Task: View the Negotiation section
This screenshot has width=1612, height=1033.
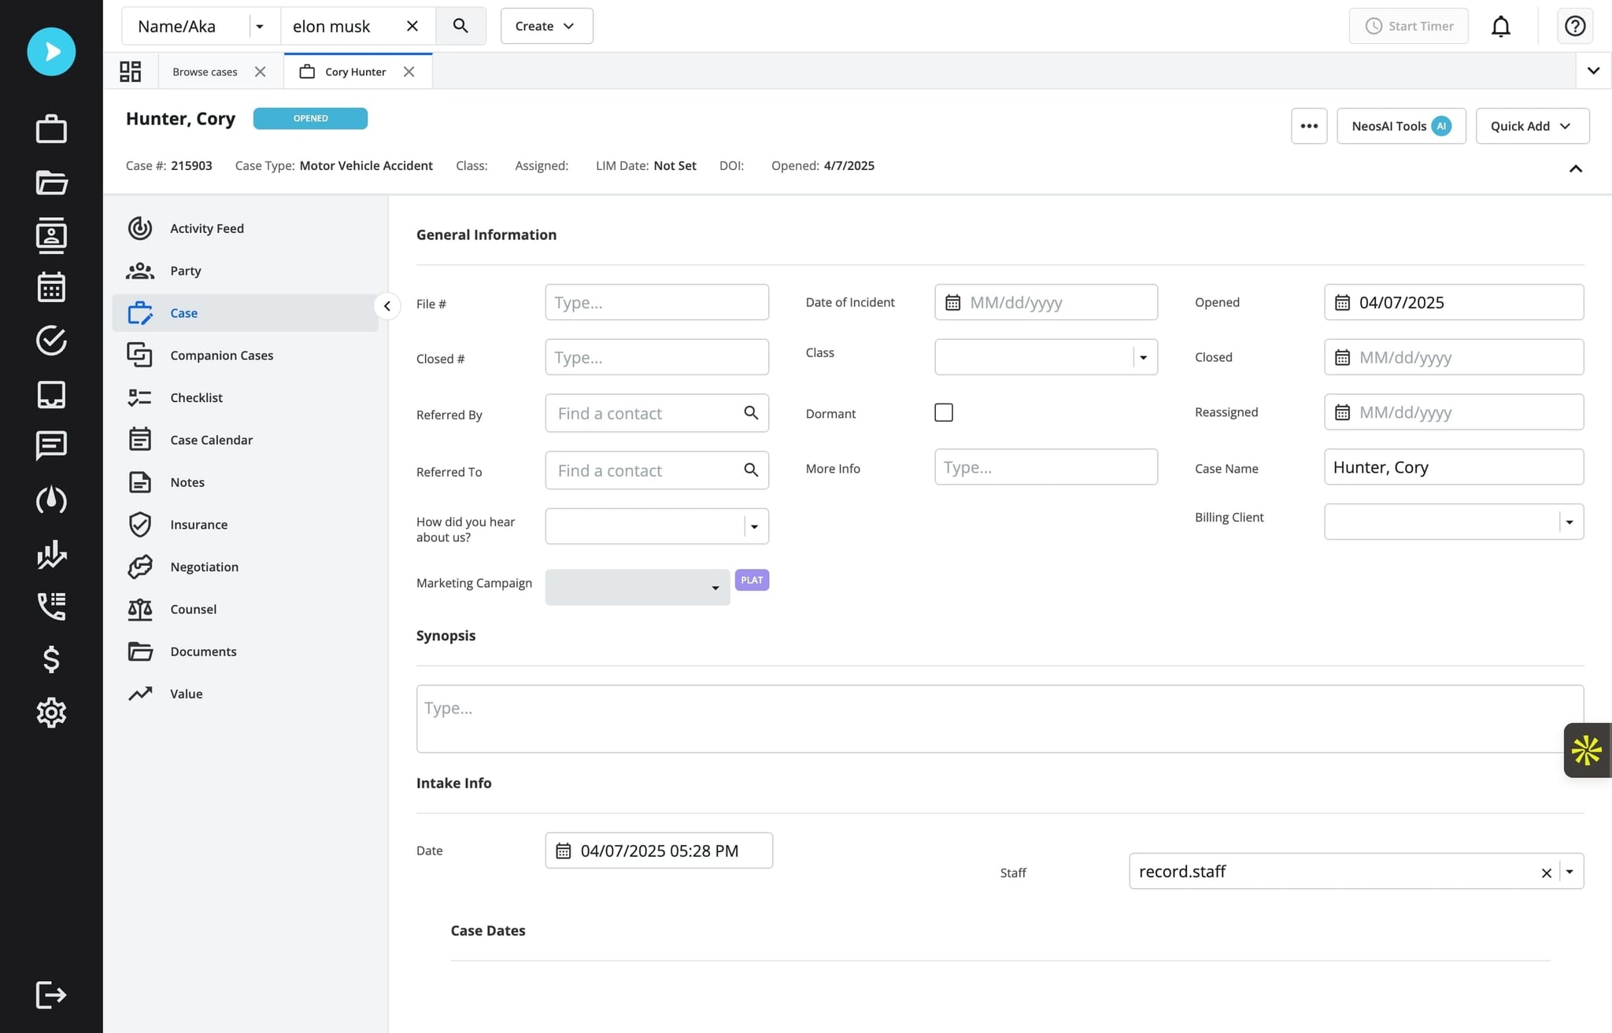Action: pos(204,566)
